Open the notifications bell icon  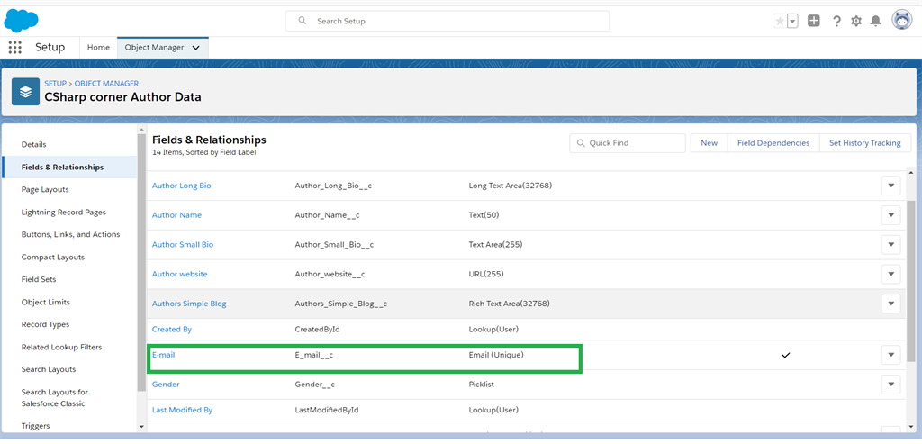(x=876, y=22)
